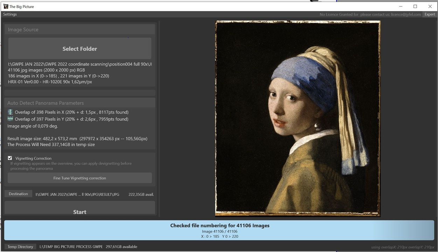Collapse the Image Source section header
This screenshot has width=438, height=252.
[x=79, y=30]
